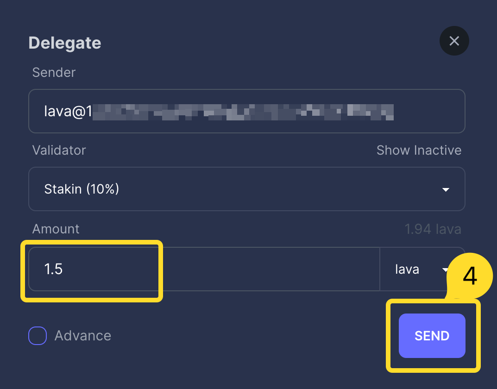Click the Delegate dialog heading
Screen dimensions: 497x389
click(65, 43)
